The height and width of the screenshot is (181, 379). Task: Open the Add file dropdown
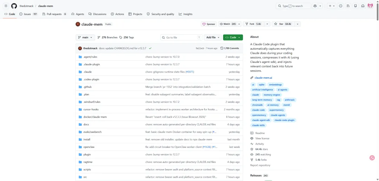click(x=213, y=37)
